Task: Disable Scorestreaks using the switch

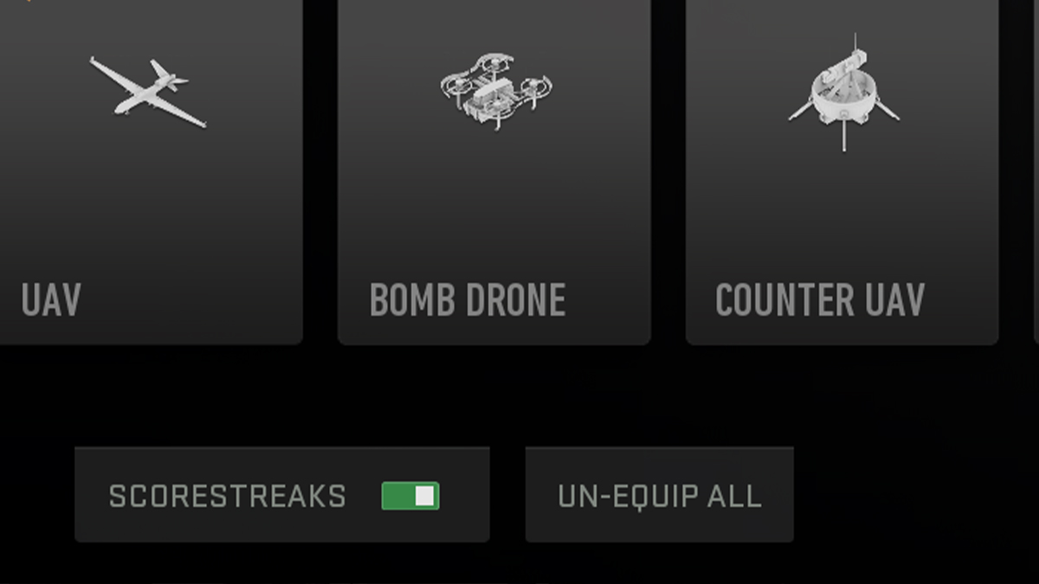Action: pos(411,495)
